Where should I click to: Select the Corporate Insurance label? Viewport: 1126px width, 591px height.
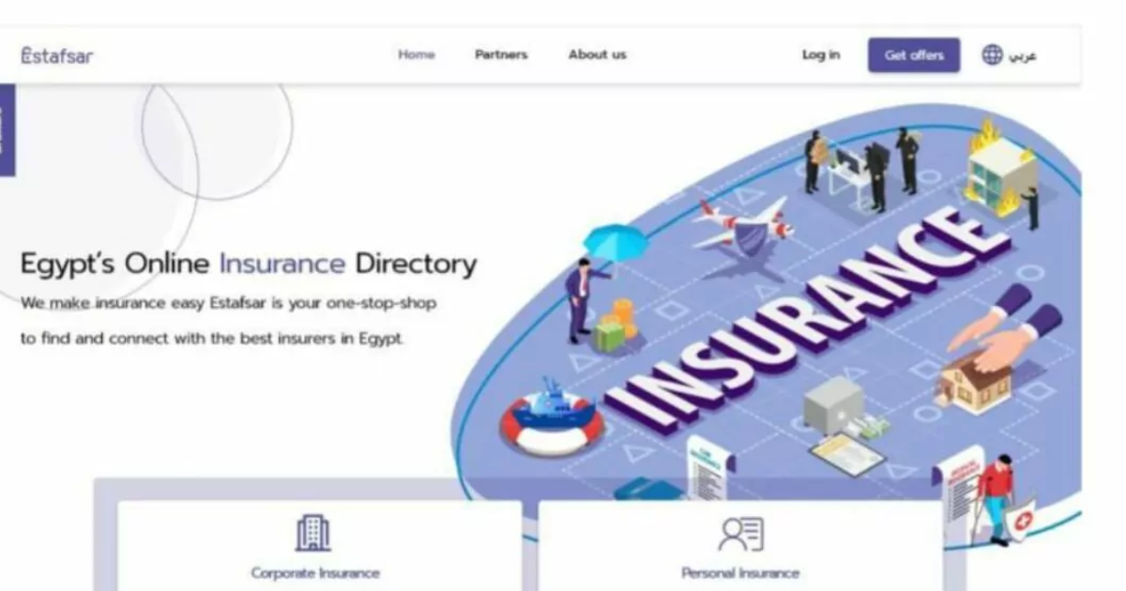coord(315,573)
